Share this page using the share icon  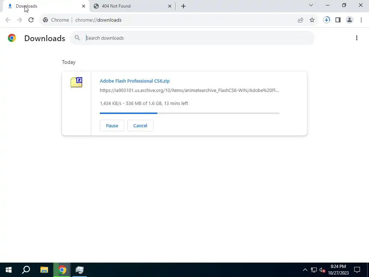[x=301, y=20]
